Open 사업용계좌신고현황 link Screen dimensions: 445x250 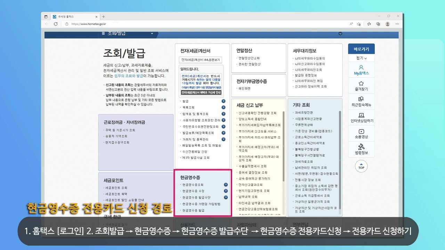click(308, 119)
